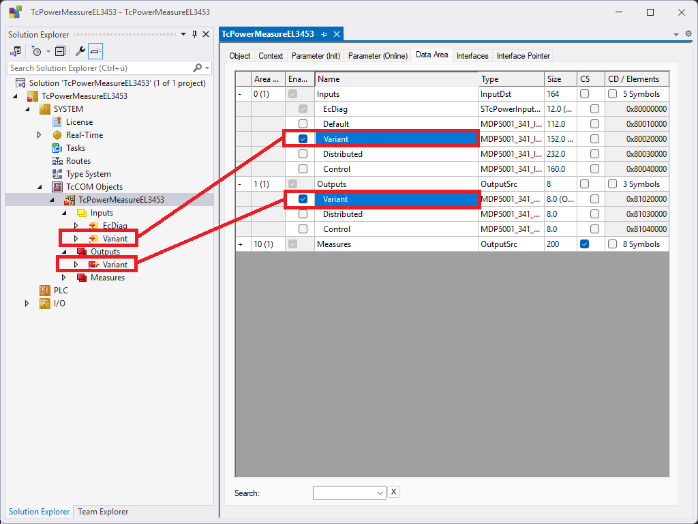Click the Collapse All toolbar icon

60,51
